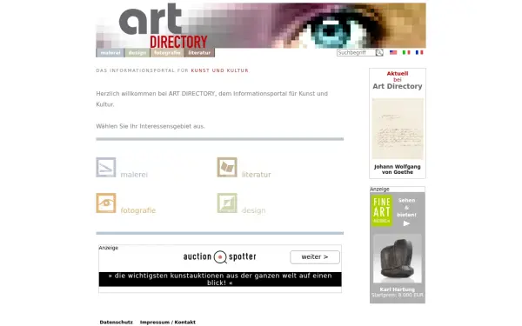Click the malerei category icon
522x326 pixels.
coord(106,167)
